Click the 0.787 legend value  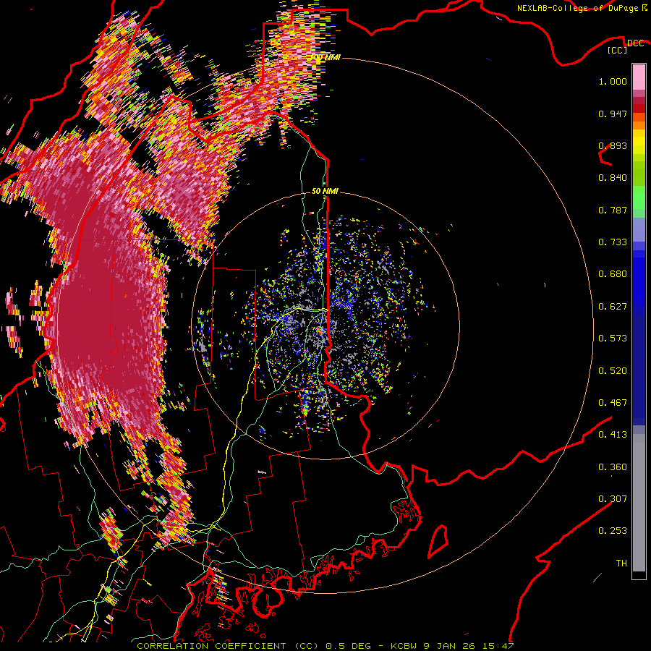[x=613, y=210]
